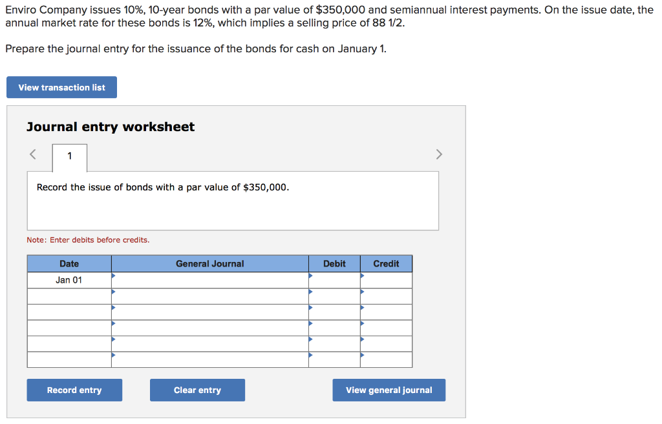
Task: Click the Journal entry worksheet heading
Action: [x=111, y=127]
